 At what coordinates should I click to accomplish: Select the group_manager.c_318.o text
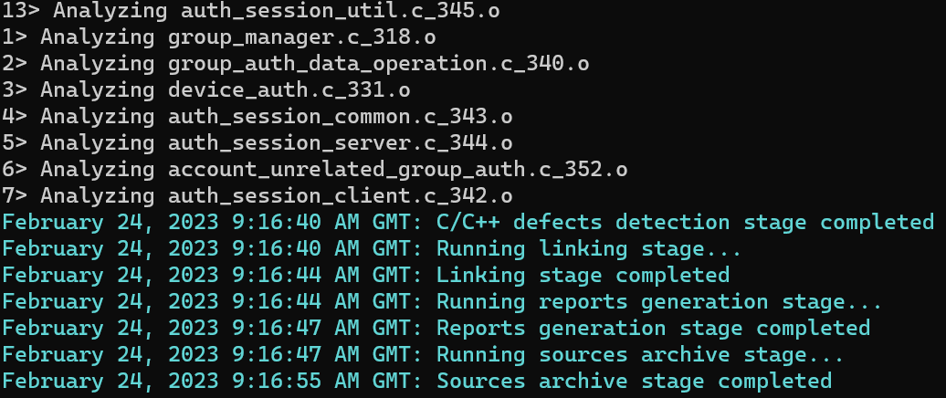301,37
